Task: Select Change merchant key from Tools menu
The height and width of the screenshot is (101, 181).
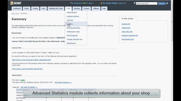Action: tap(76, 39)
